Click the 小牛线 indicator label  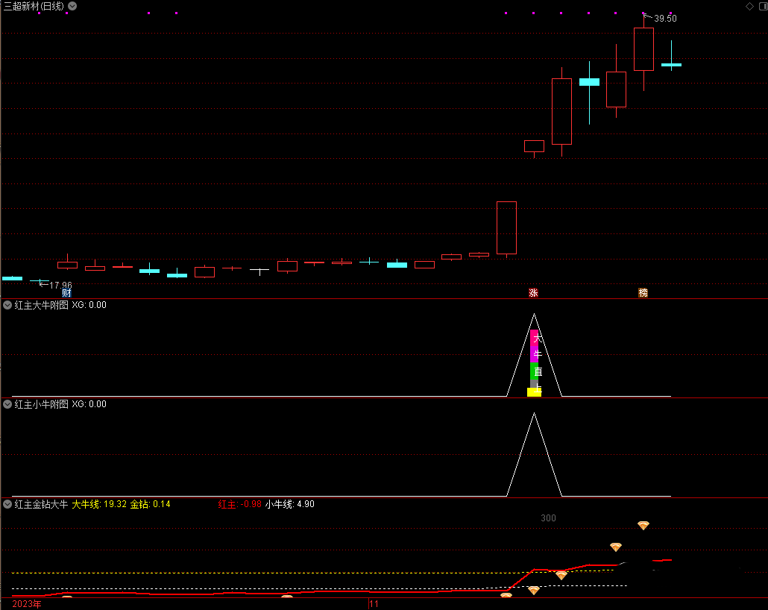(x=280, y=504)
